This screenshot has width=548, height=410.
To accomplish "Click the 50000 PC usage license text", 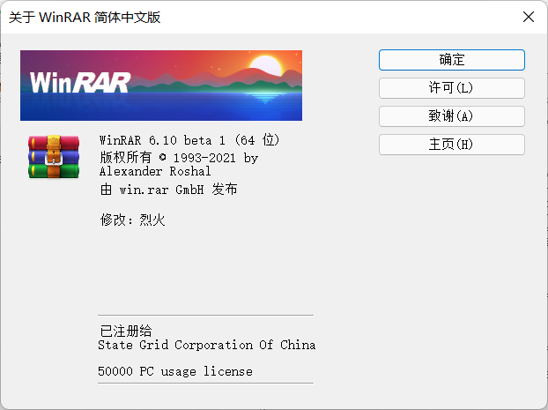I will (x=175, y=371).
